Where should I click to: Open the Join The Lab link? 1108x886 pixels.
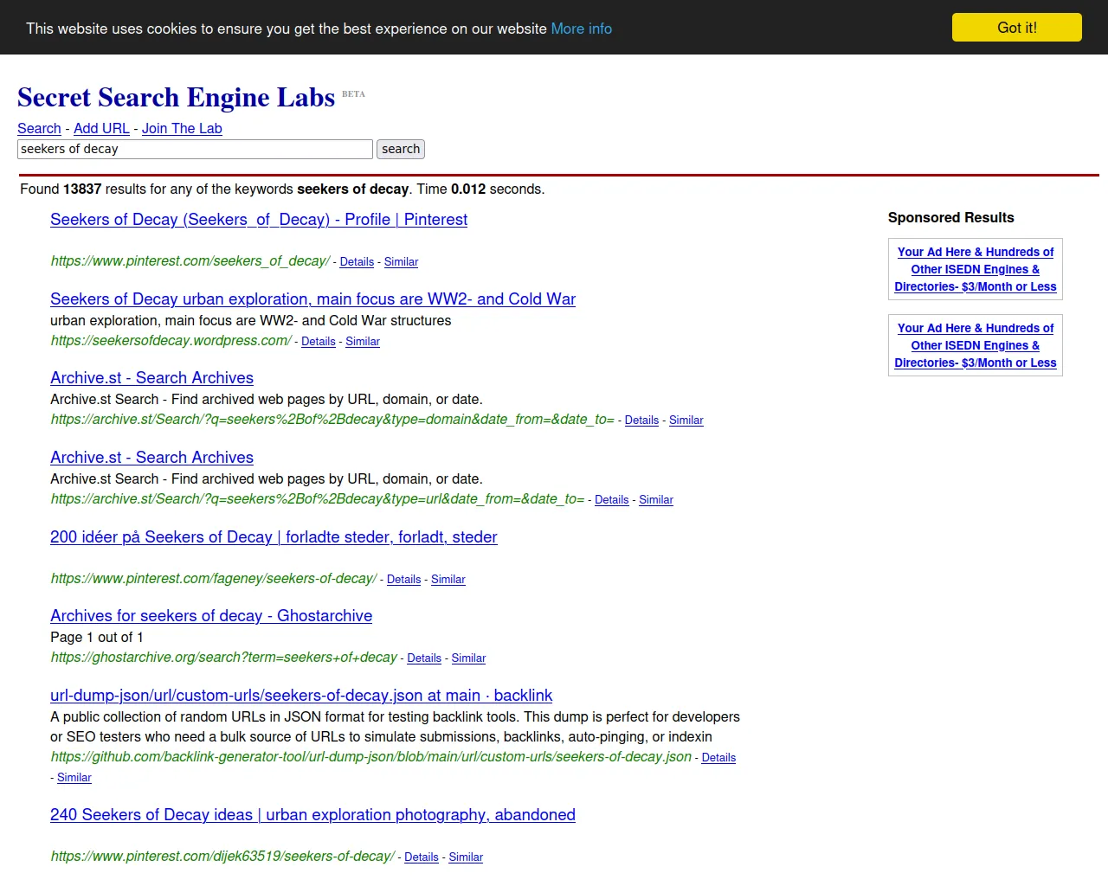point(182,128)
